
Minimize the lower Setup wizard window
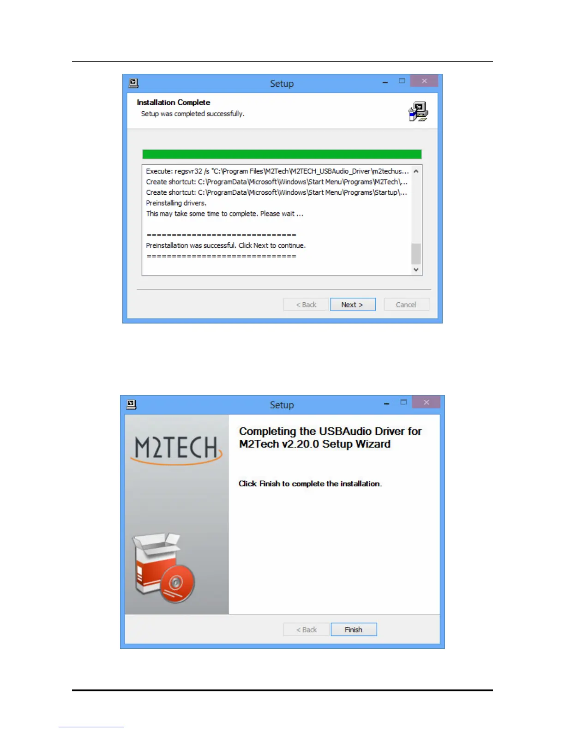coord(387,403)
